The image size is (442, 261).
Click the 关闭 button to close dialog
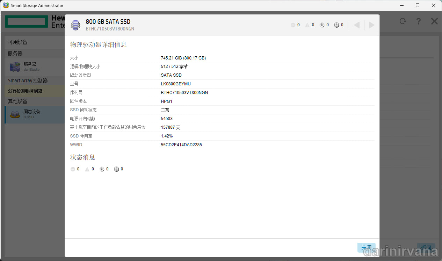tap(366, 247)
